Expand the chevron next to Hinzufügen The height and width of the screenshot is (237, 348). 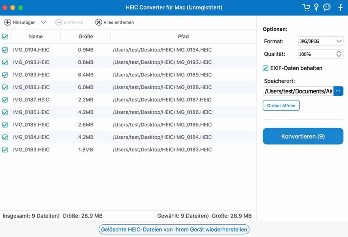43,22
